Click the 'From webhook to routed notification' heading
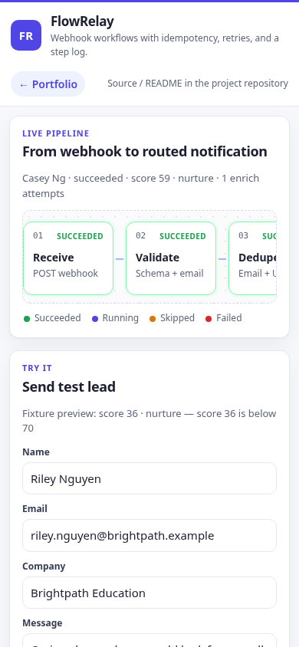 145,152
